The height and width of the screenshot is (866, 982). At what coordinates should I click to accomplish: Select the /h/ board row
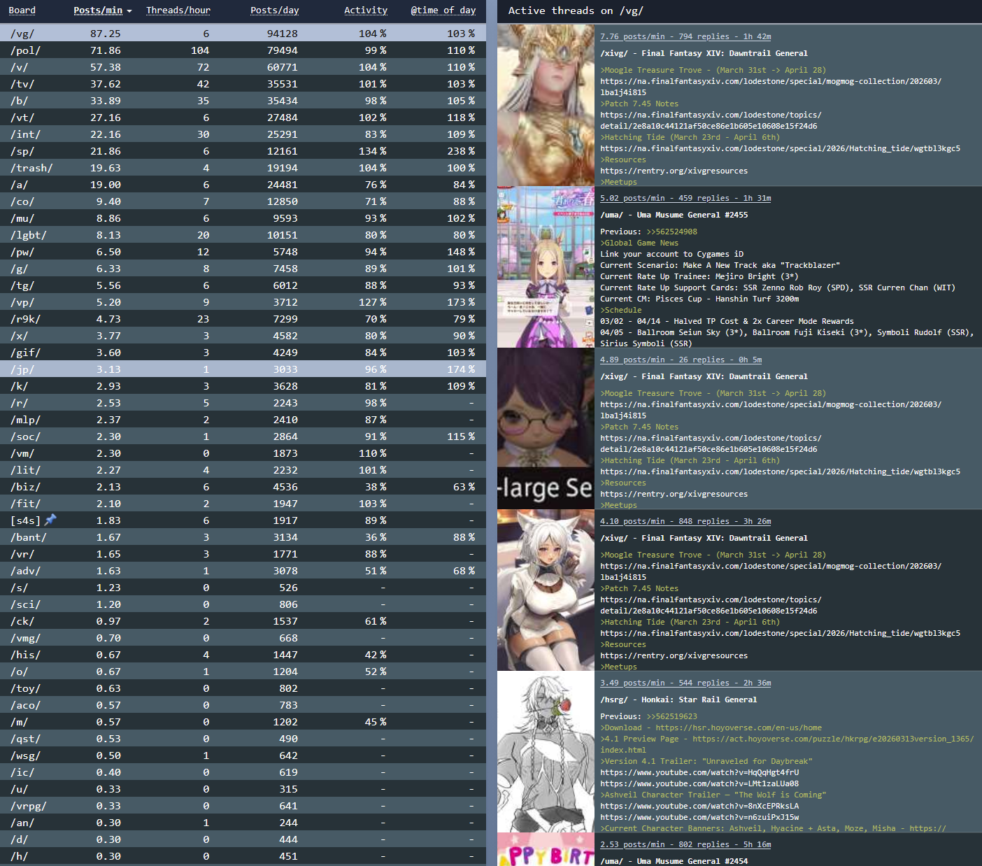tap(243, 856)
